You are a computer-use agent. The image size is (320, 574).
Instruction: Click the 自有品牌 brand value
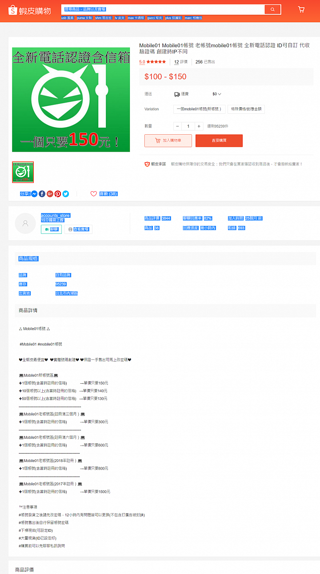63,275
